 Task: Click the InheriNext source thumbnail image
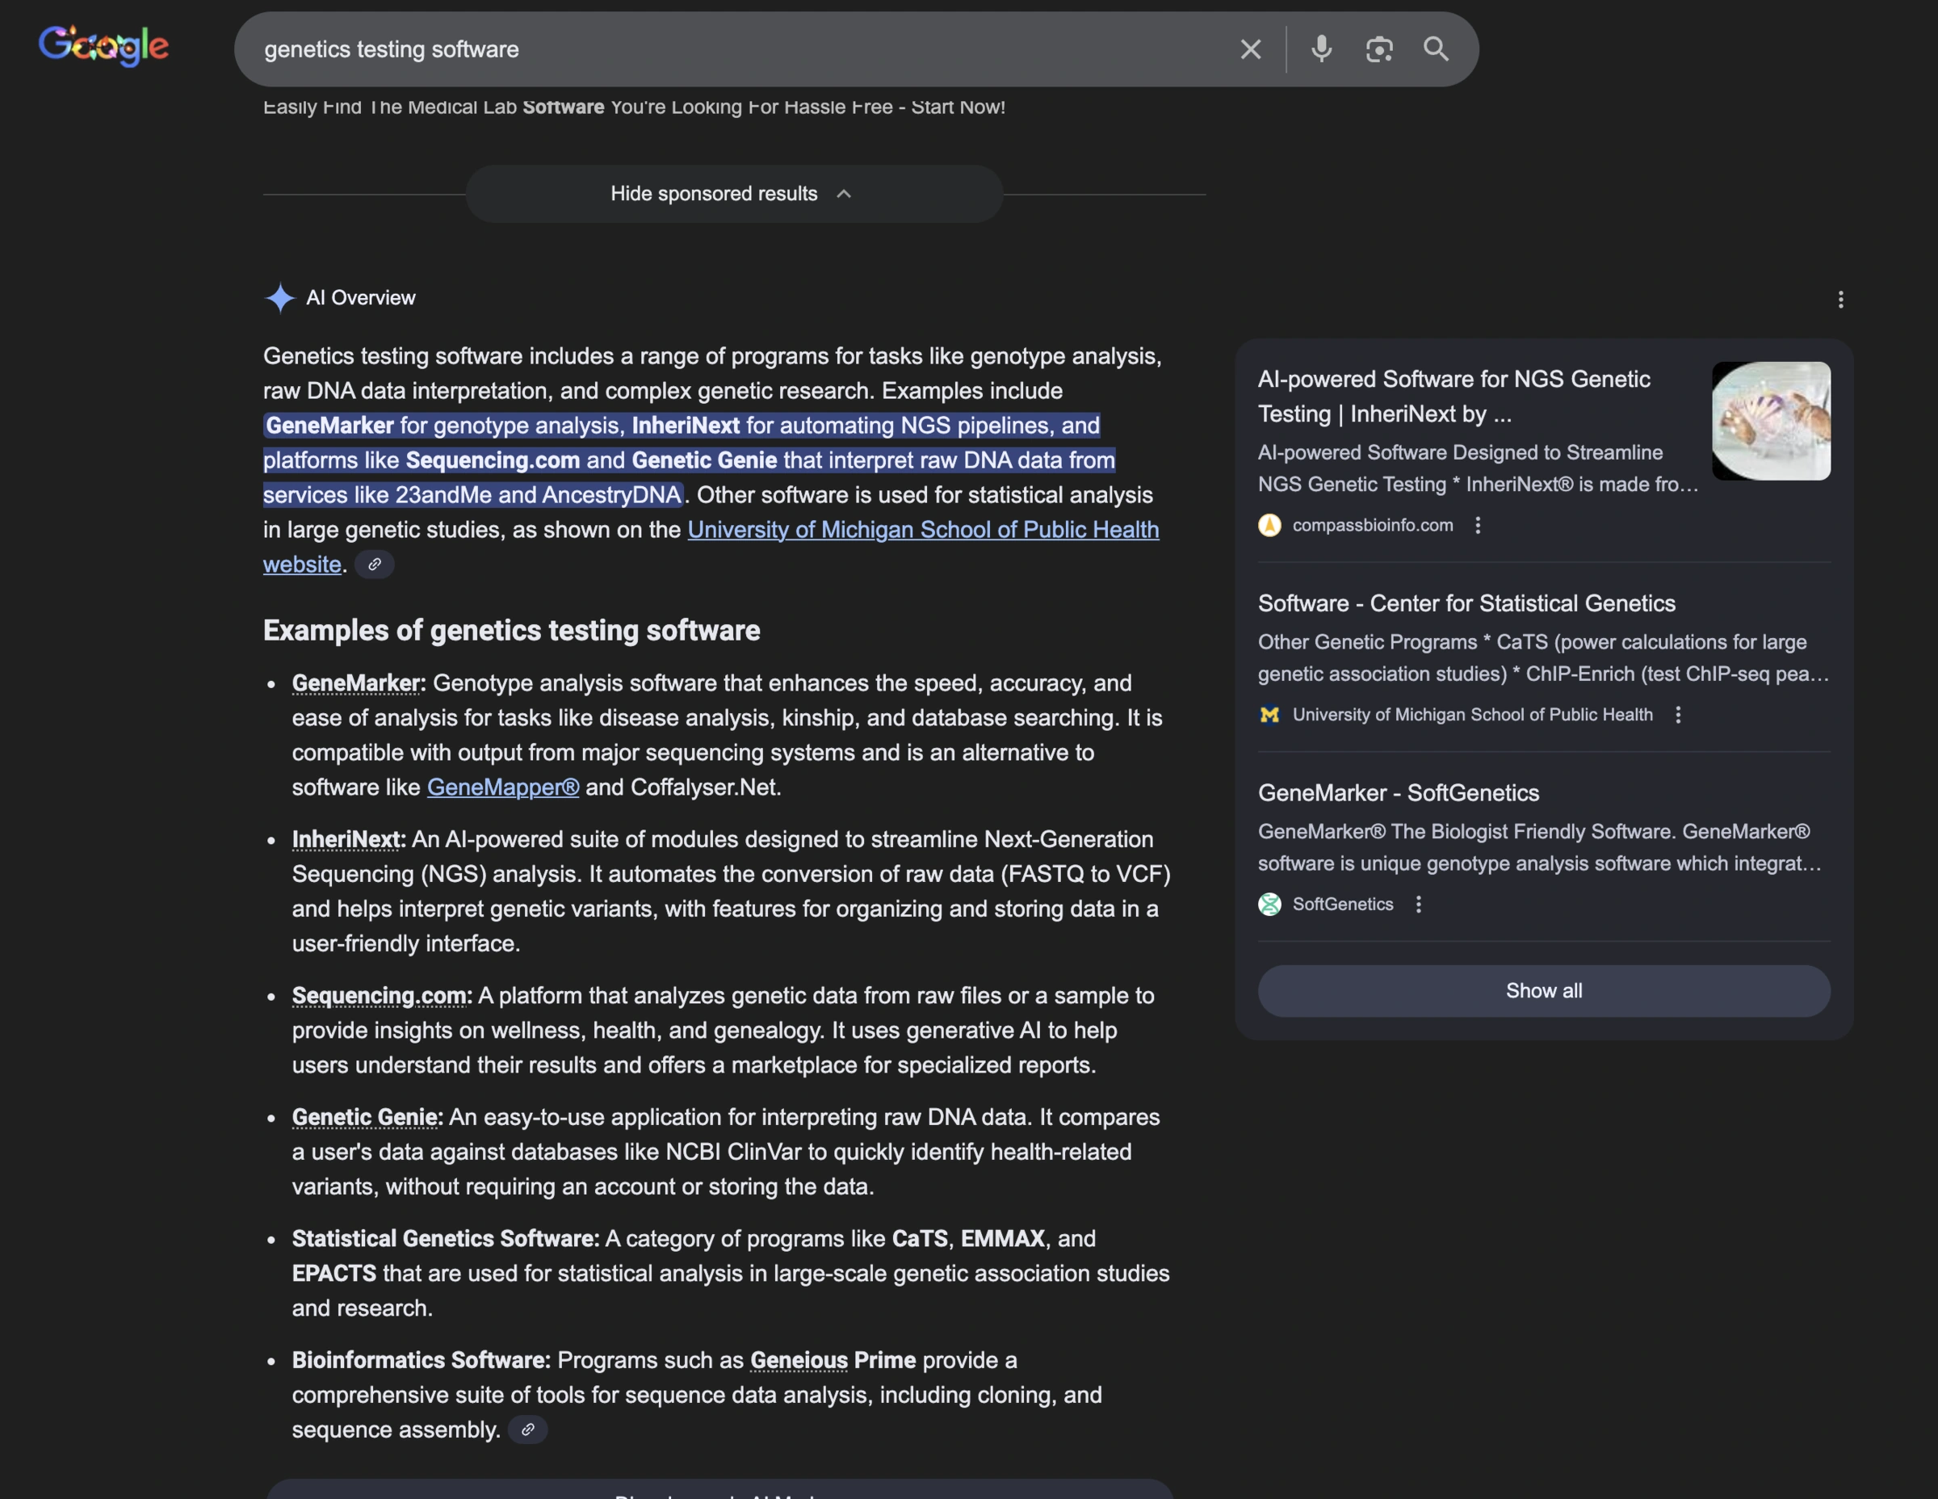(x=1771, y=421)
